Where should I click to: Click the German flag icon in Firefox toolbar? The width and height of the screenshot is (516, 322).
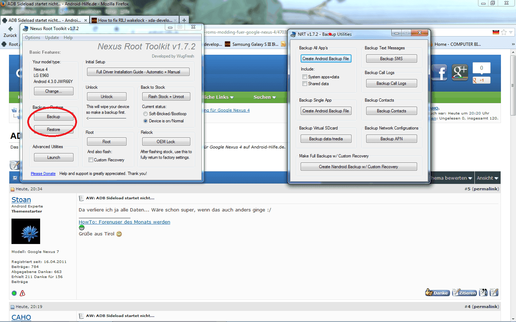point(496,32)
